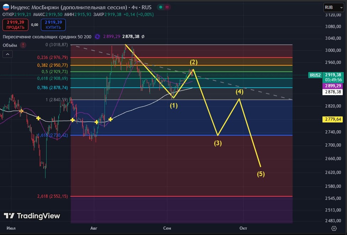Click the wave label (1)
Viewport: 347px width, 235px height.
pyautogui.click(x=174, y=106)
